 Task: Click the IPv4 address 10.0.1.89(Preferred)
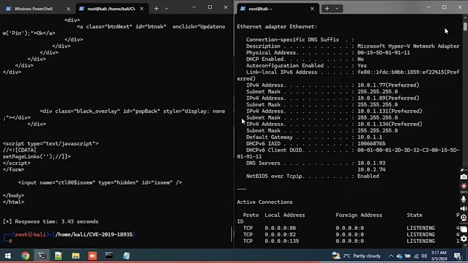(388, 98)
